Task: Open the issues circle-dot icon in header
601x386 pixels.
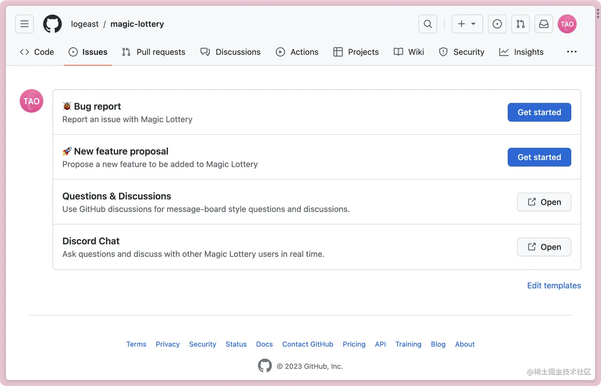Action: pos(497,24)
